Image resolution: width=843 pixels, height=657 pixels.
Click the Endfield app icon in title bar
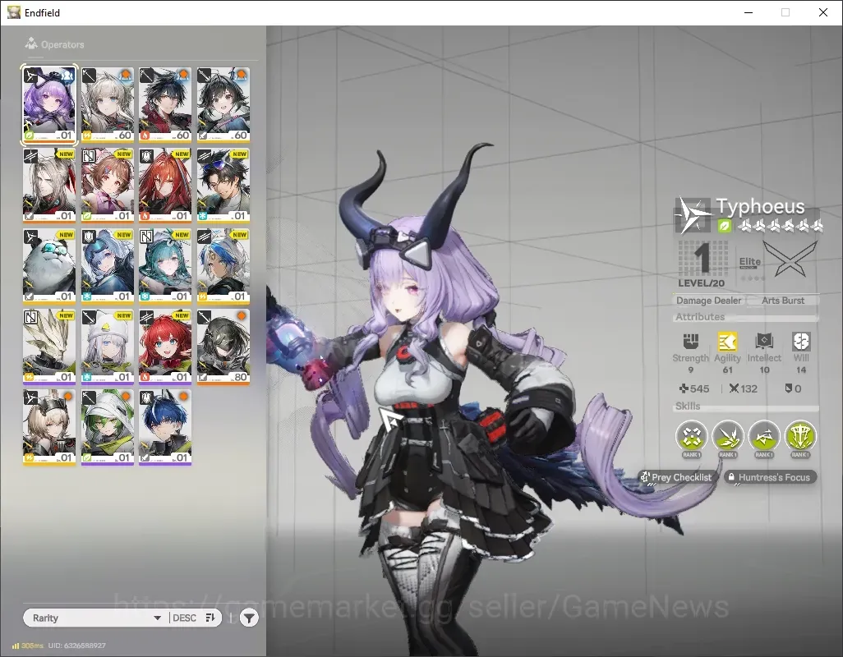tap(13, 12)
